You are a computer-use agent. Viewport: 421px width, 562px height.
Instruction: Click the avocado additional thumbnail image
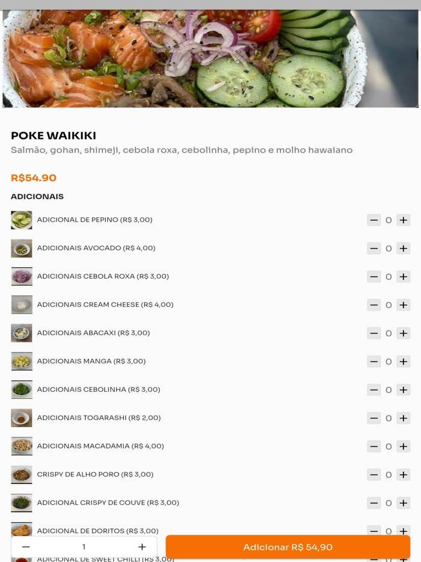22,249
